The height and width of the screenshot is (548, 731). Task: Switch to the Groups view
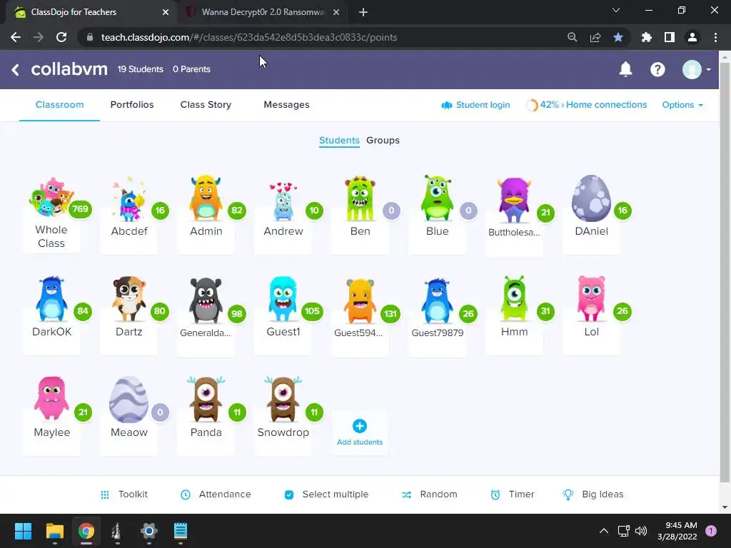pos(383,141)
